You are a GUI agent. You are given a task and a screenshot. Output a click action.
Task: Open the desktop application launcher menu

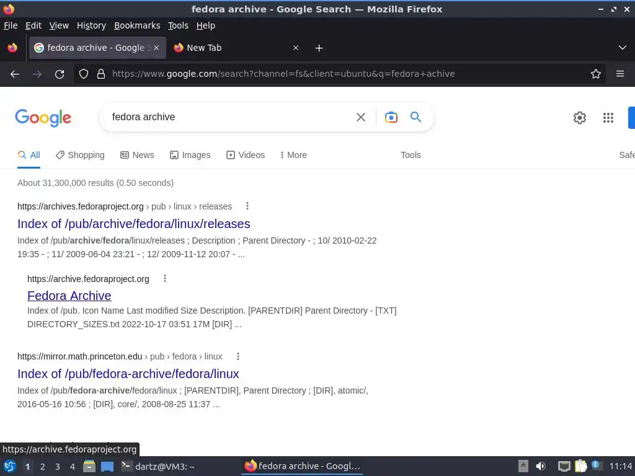click(x=10, y=466)
